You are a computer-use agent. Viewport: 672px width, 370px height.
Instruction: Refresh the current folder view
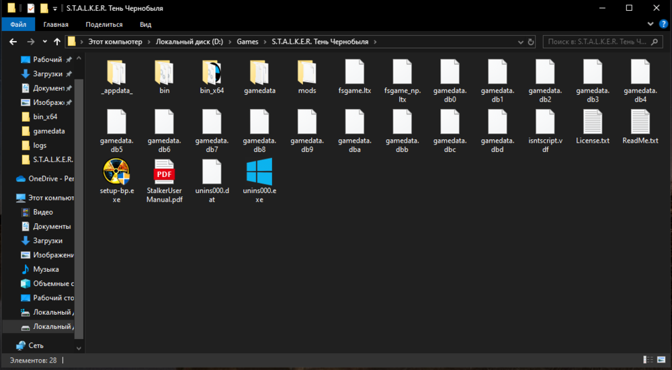pos(530,42)
